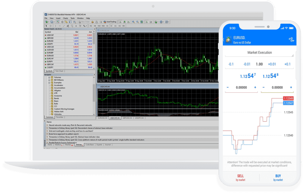Open the Charts menu
The width and height of the screenshot is (305, 194).
65,18
